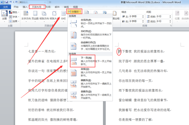Choose 自动换行符(T) text wrapping break
Screen dimensions: 189x125
(90, 46)
